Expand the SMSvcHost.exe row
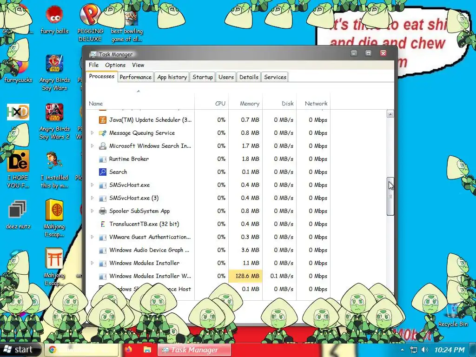Image resolution: width=476 pixels, height=357 pixels. (93, 185)
